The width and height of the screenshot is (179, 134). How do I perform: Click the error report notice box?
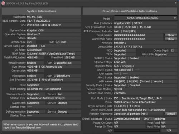pos(41,126)
